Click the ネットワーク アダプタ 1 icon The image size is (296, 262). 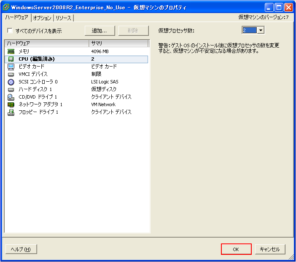[x=11, y=104]
